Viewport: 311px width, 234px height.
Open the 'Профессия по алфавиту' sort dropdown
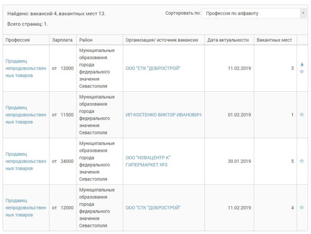254,13
